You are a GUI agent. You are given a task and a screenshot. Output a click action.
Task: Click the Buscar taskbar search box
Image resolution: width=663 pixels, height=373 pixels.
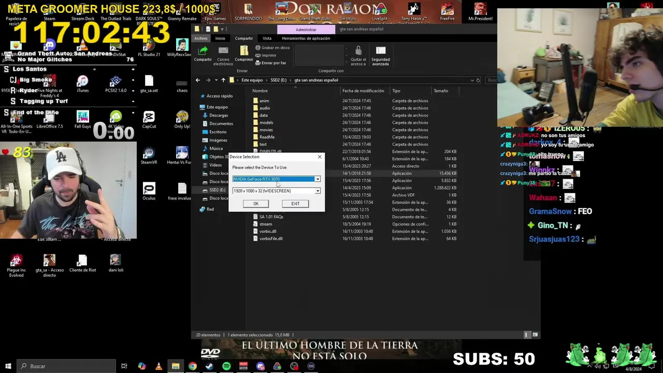click(x=66, y=366)
